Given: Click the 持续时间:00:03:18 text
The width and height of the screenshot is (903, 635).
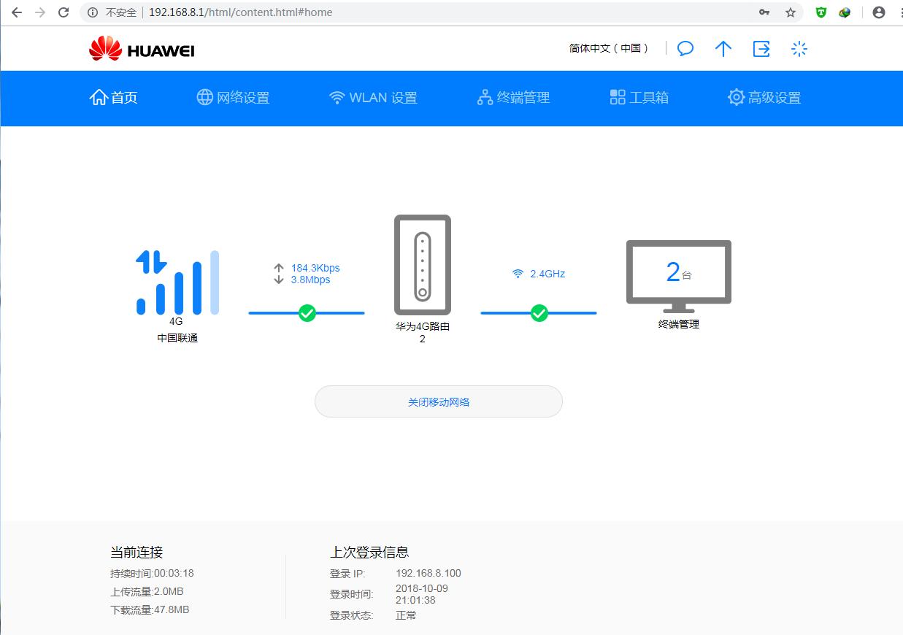Looking at the screenshot, I should tap(152, 574).
